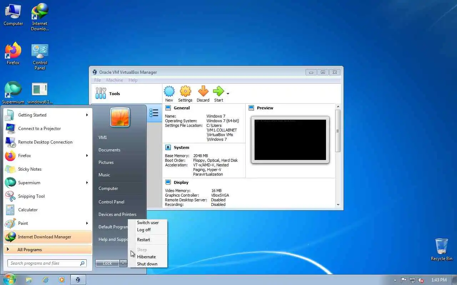457x285 pixels.
Task: Open Remote Desktop Connection
Action: [48, 142]
